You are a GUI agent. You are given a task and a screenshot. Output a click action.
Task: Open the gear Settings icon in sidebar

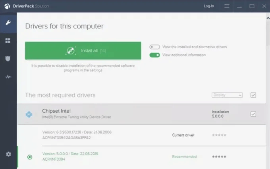coord(8,154)
